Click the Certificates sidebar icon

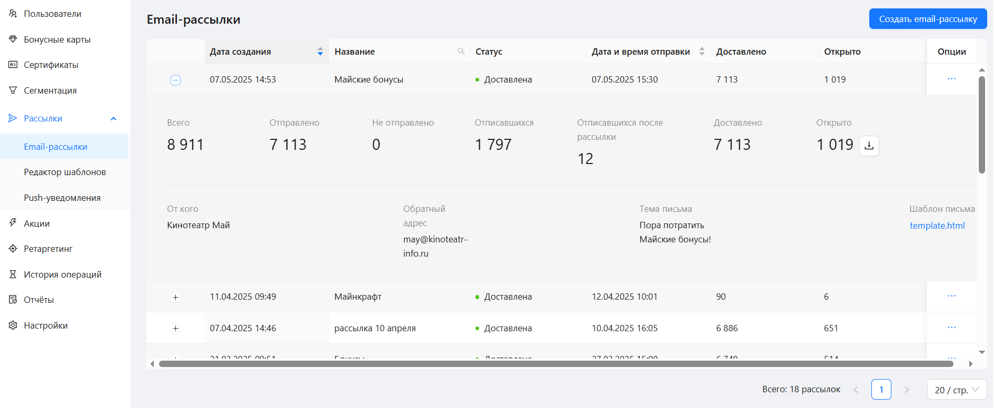13,65
